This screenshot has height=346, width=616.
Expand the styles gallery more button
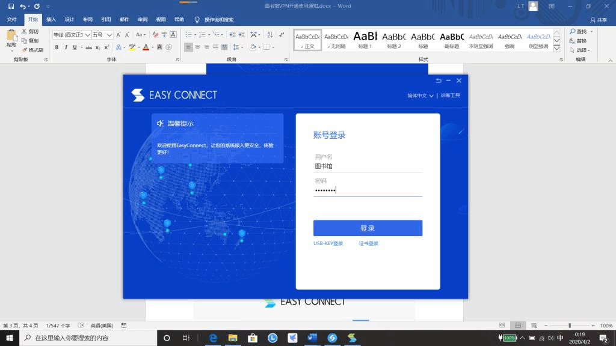click(x=556, y=49)
